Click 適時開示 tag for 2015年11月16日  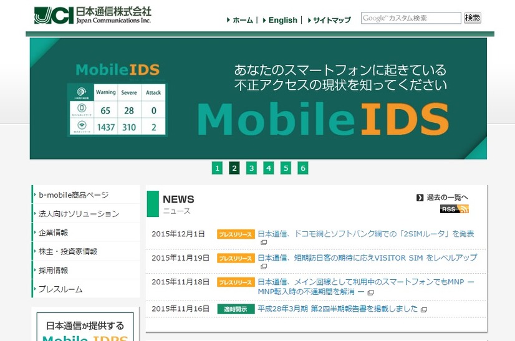[x=236, y=309]
